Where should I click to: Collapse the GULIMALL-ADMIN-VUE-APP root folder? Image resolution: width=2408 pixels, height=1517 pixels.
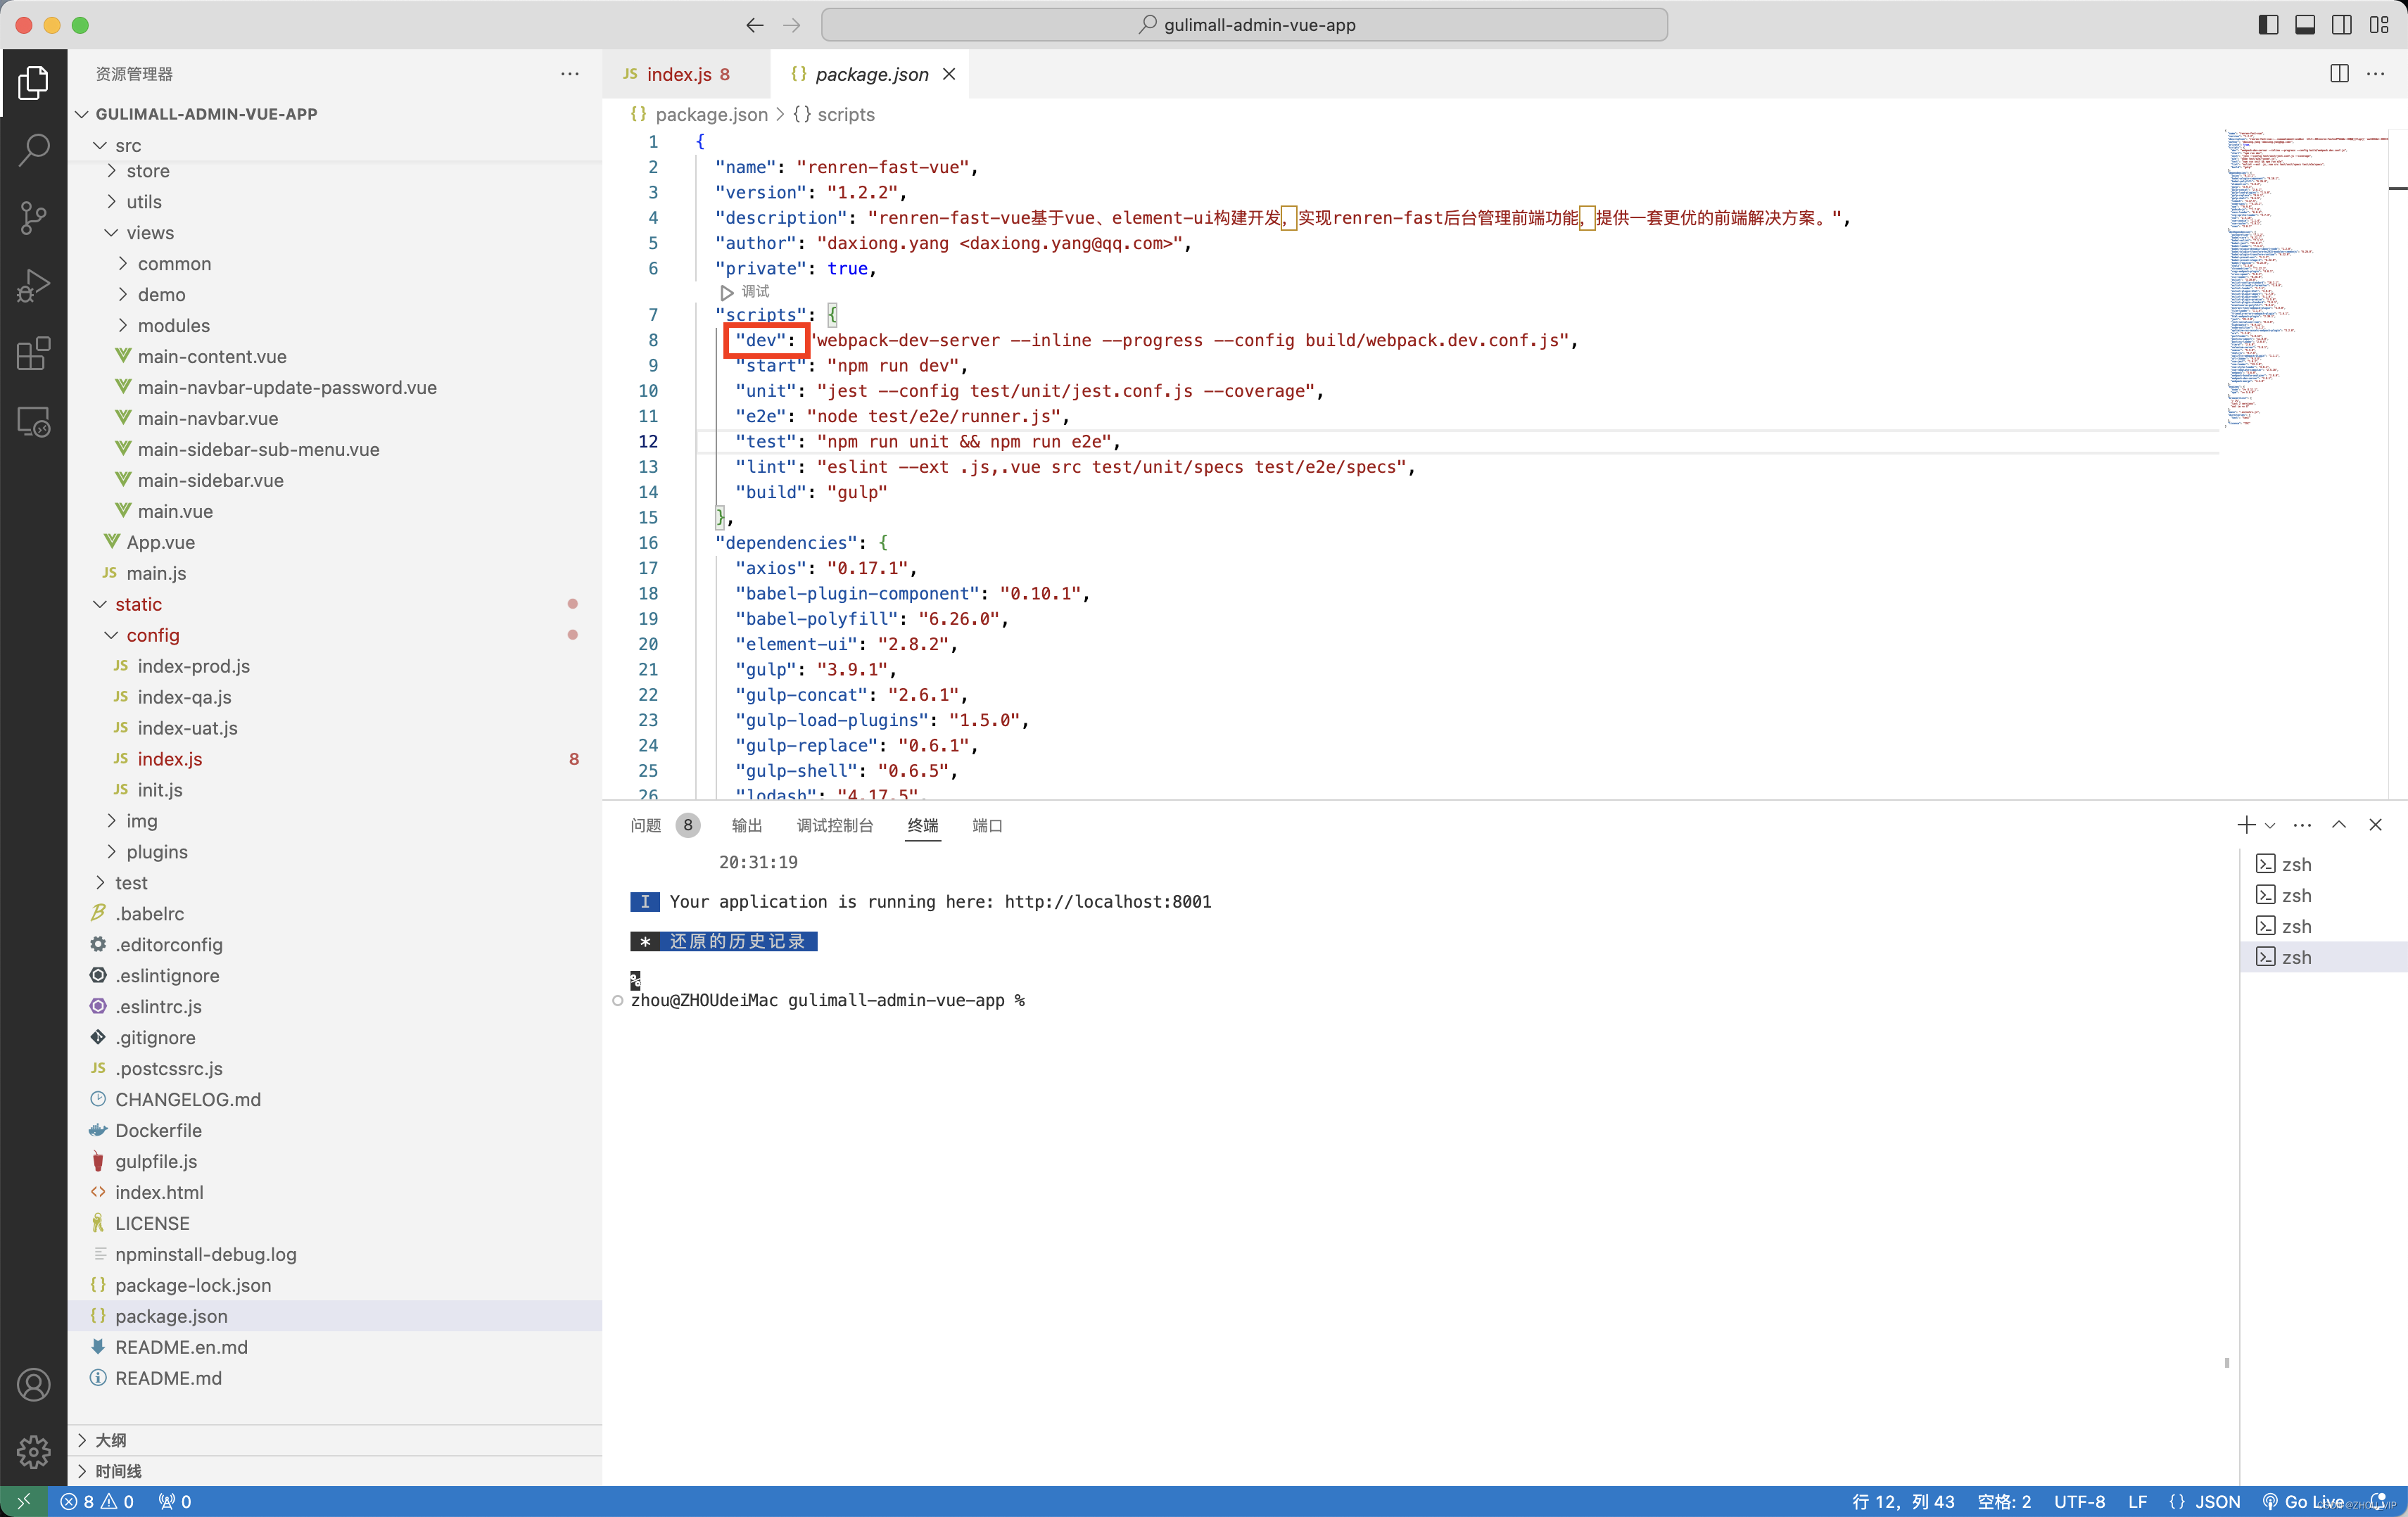pos(334,114)
